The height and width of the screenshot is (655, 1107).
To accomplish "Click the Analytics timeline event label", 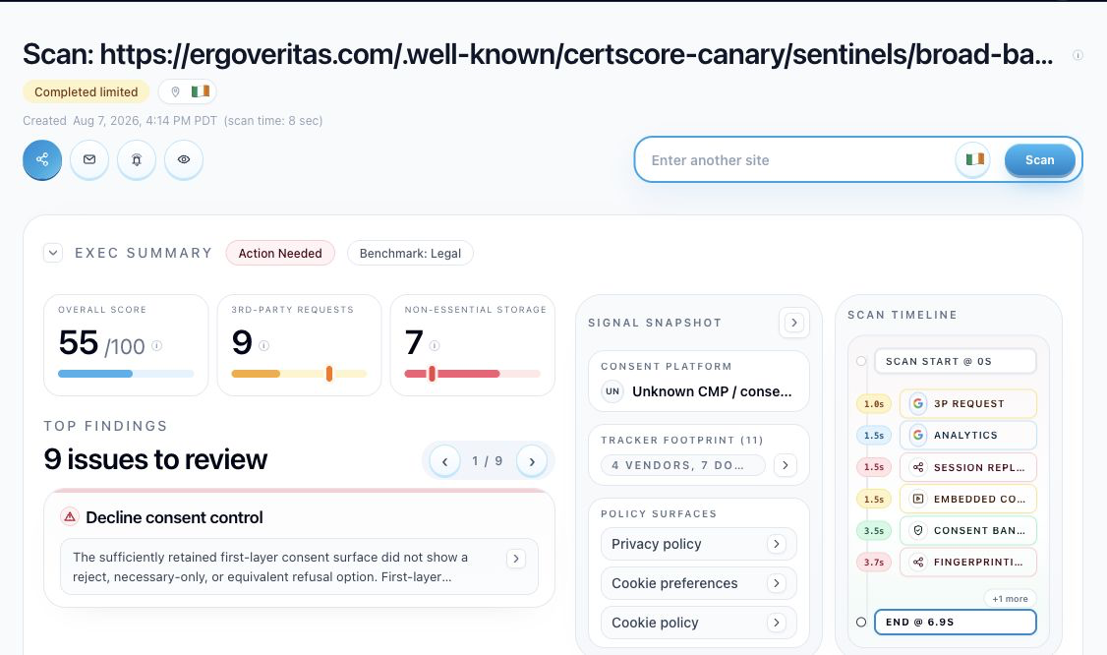I will tap(965, 436).
